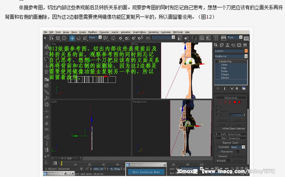Open the Schematic View icon
Image resolution: width=285 pixels, height=177 pixels.
(x=208, y=38)
